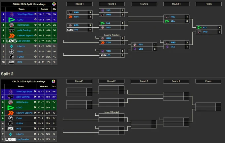Image resolution: width=225 pixels, height=143 pixels.
Task: Click Split 2 bracket Finals header
Action: pos(208,81)
